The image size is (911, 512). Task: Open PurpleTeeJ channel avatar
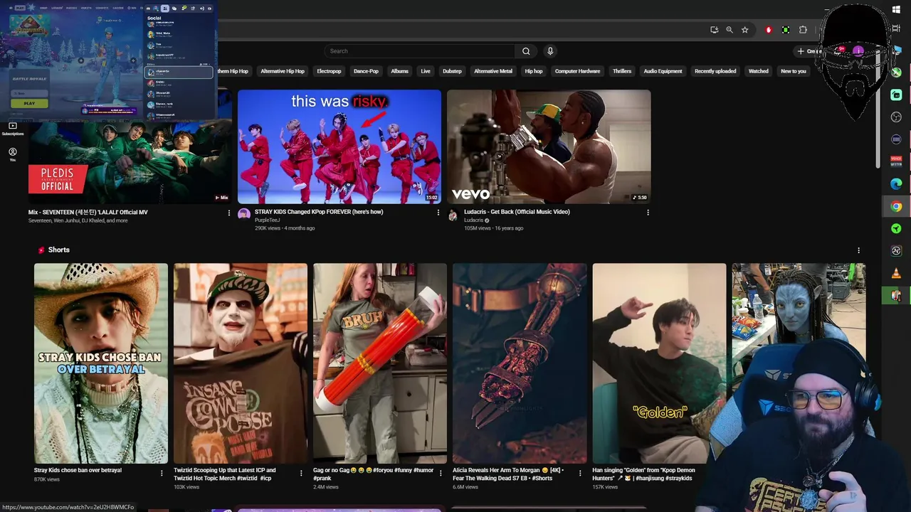[x=244, y=215]
